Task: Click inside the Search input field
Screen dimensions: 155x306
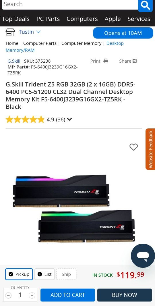Action: 69,5
